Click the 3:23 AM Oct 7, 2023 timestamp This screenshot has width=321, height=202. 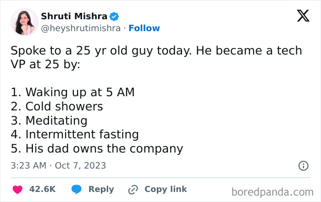(x=58, y=165)
